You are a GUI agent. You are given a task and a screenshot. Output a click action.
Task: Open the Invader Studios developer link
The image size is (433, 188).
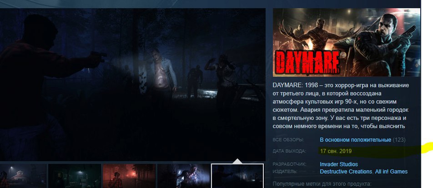339,164
